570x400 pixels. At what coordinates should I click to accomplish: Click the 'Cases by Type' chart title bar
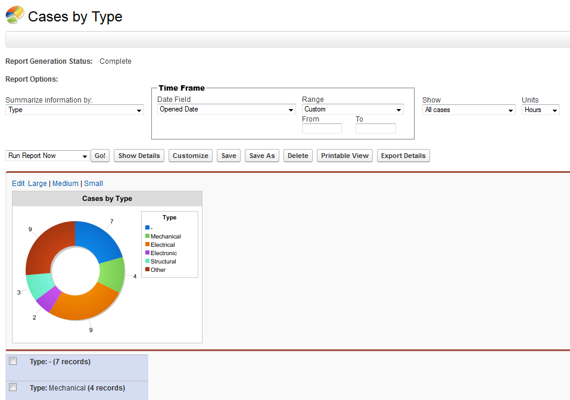pyautogui.click(x=107, y=199)
